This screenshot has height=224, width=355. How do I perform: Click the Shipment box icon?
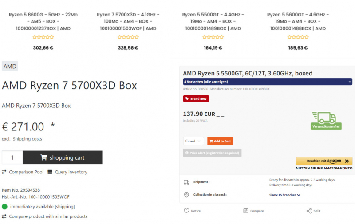pos(186,182)
